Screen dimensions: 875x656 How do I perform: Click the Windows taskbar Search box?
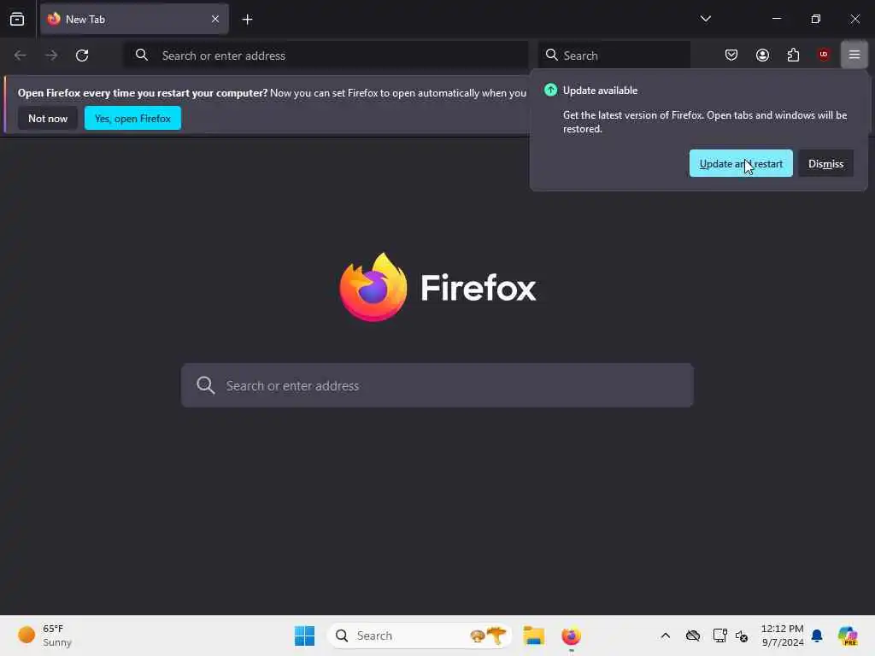click(x=420, y=635)
